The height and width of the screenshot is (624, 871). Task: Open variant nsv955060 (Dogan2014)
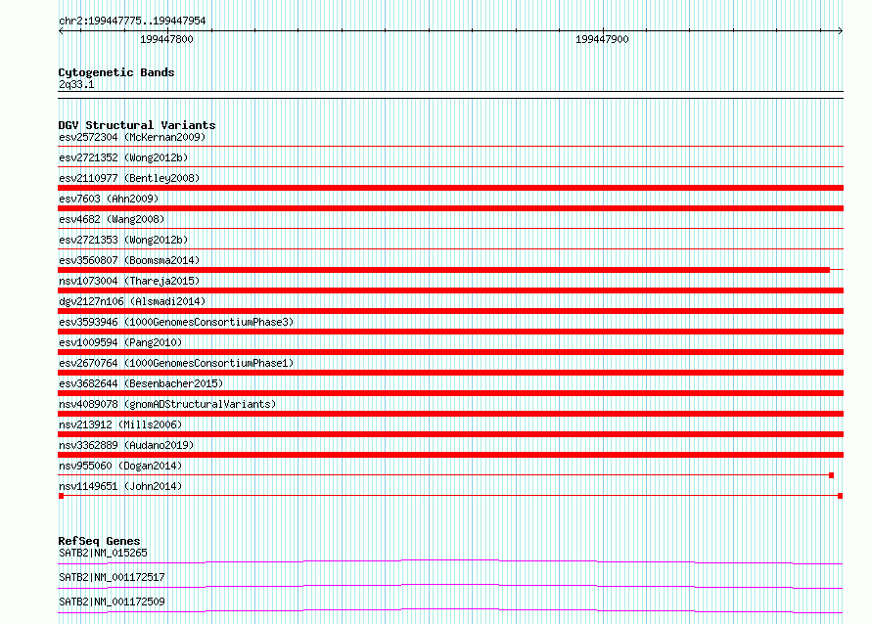tap(120, 466)
